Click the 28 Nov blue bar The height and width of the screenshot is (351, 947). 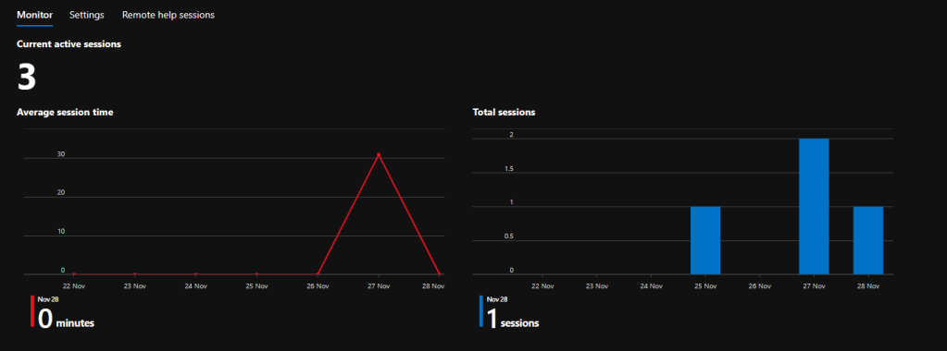pos(868,241)
